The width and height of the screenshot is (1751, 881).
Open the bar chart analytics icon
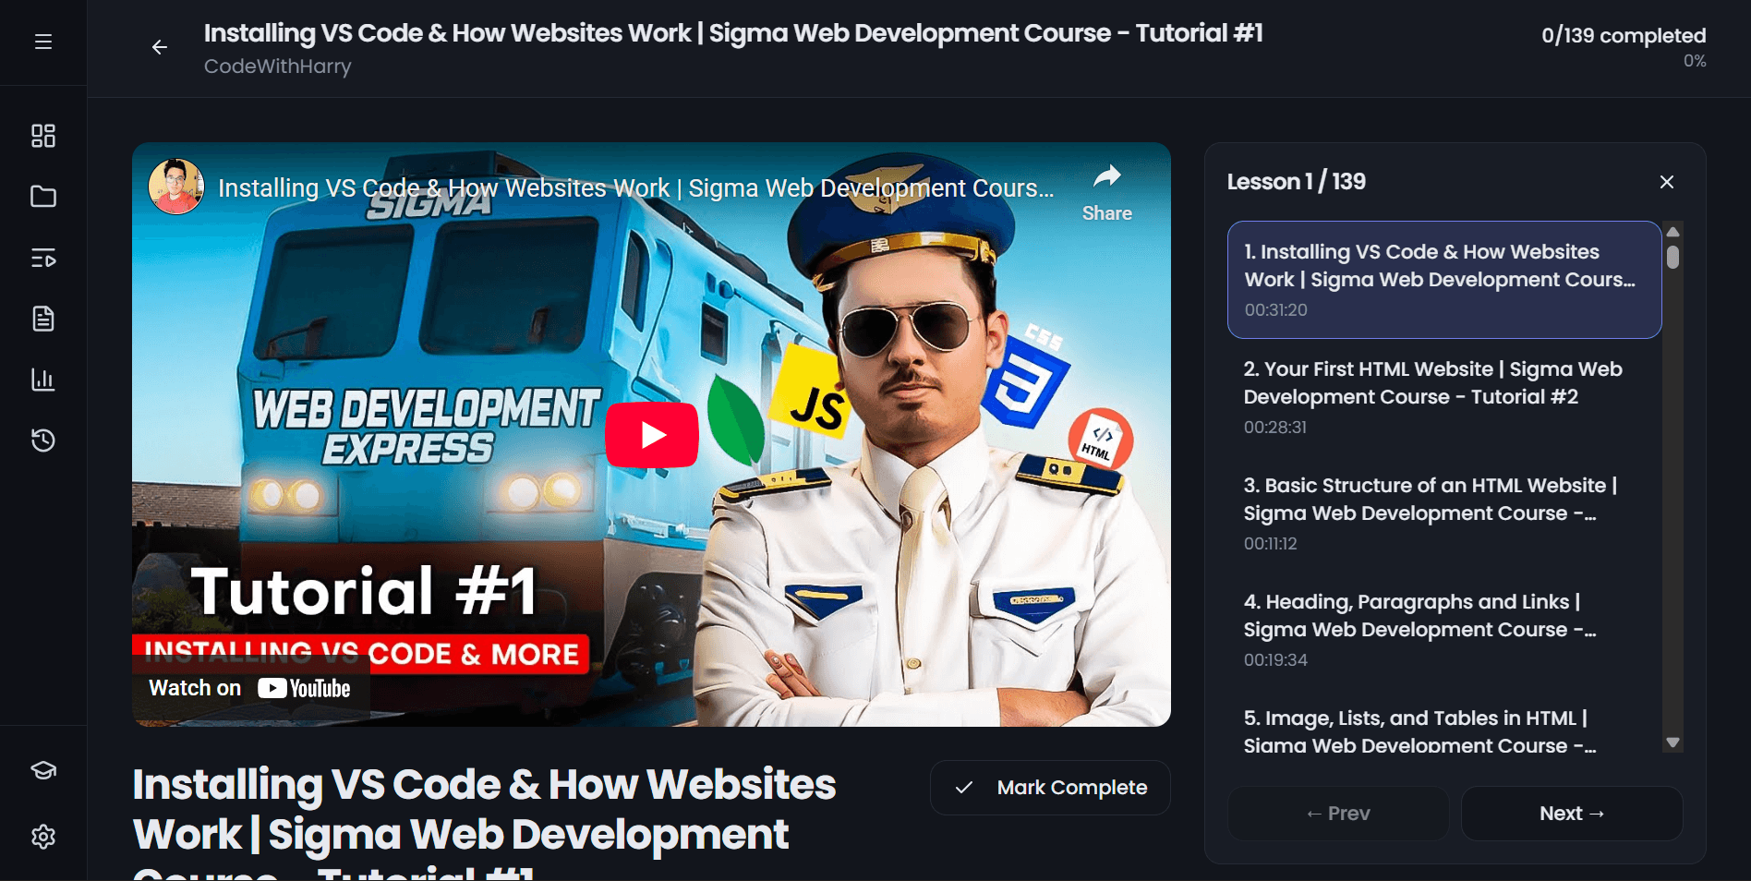pyautogui.click(x=43, y=380)
